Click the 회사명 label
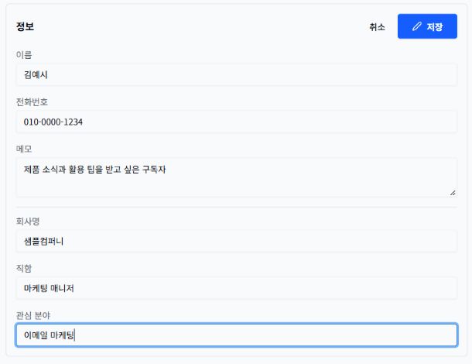The height and width of the screenshot is (364, 472). point(28,221)
